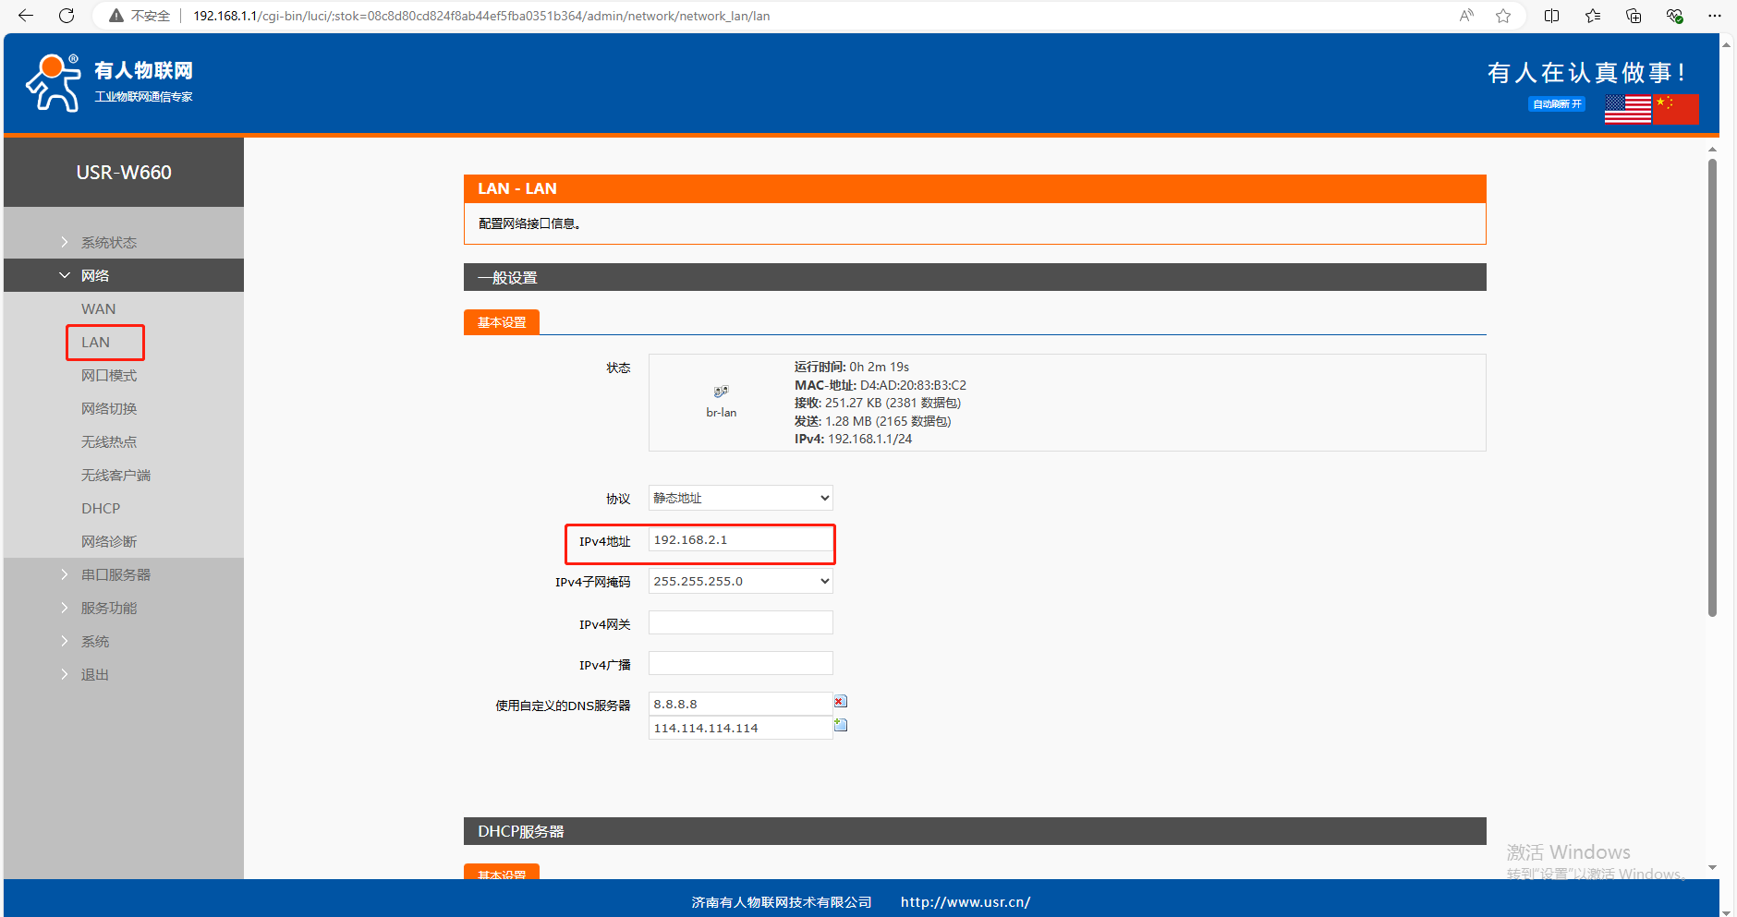Expand the 系统状态 sidebar section

click(108, 242)
